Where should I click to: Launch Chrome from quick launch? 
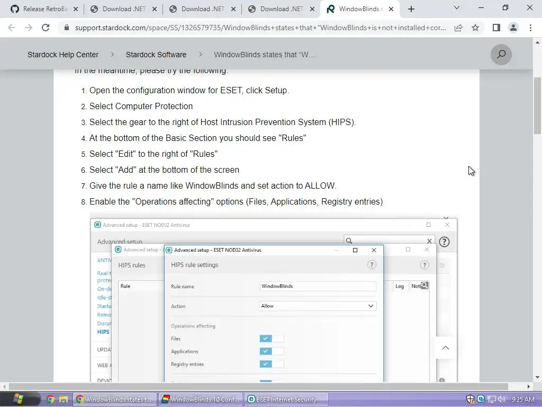click(x=50, y=400)
